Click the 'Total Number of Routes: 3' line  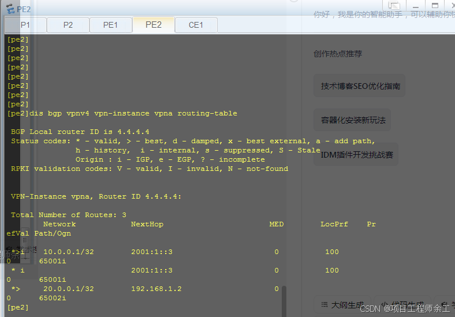click(x=69, y=215)
